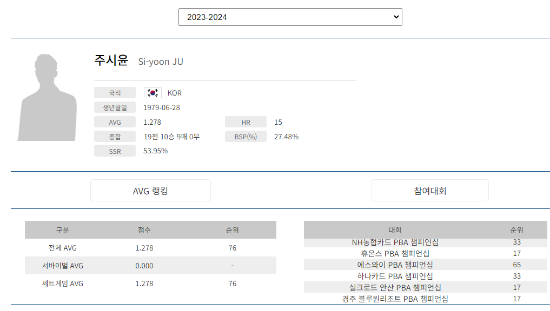Click the HR label badge

pyautogui.click(x=246, y=121)
